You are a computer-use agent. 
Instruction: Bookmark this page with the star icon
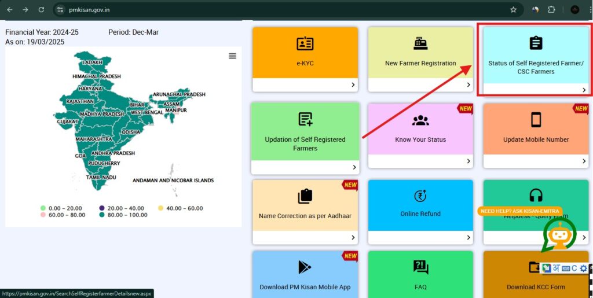[x=513, y=10]
